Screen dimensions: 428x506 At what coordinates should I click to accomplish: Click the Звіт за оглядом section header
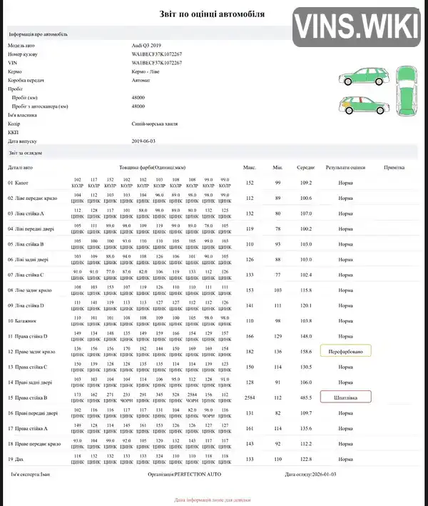pos(25,153)
